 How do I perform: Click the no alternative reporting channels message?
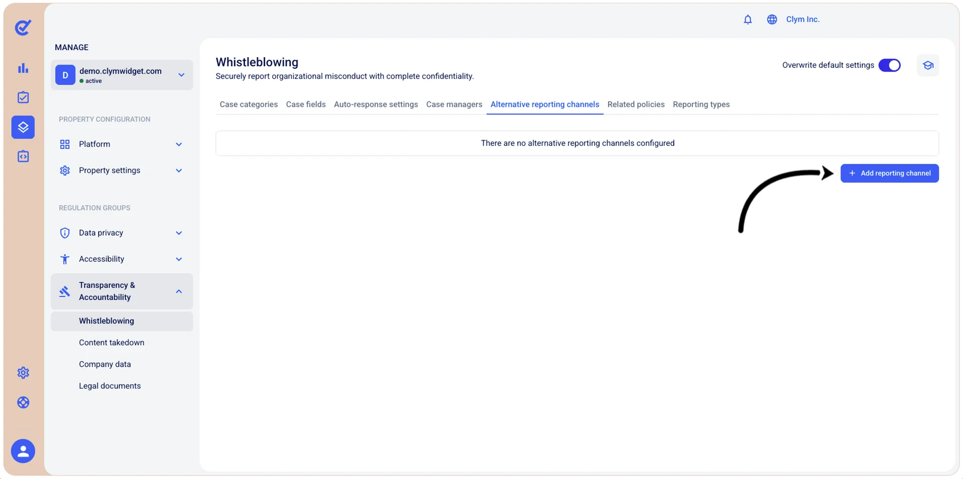(578, 143)
